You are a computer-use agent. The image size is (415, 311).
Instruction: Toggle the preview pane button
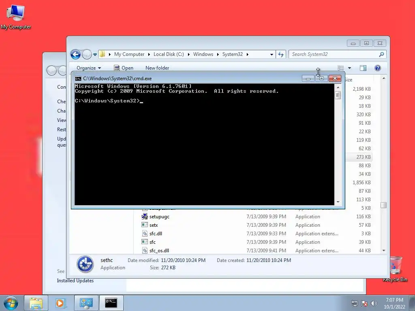click(x=363, y=68)
